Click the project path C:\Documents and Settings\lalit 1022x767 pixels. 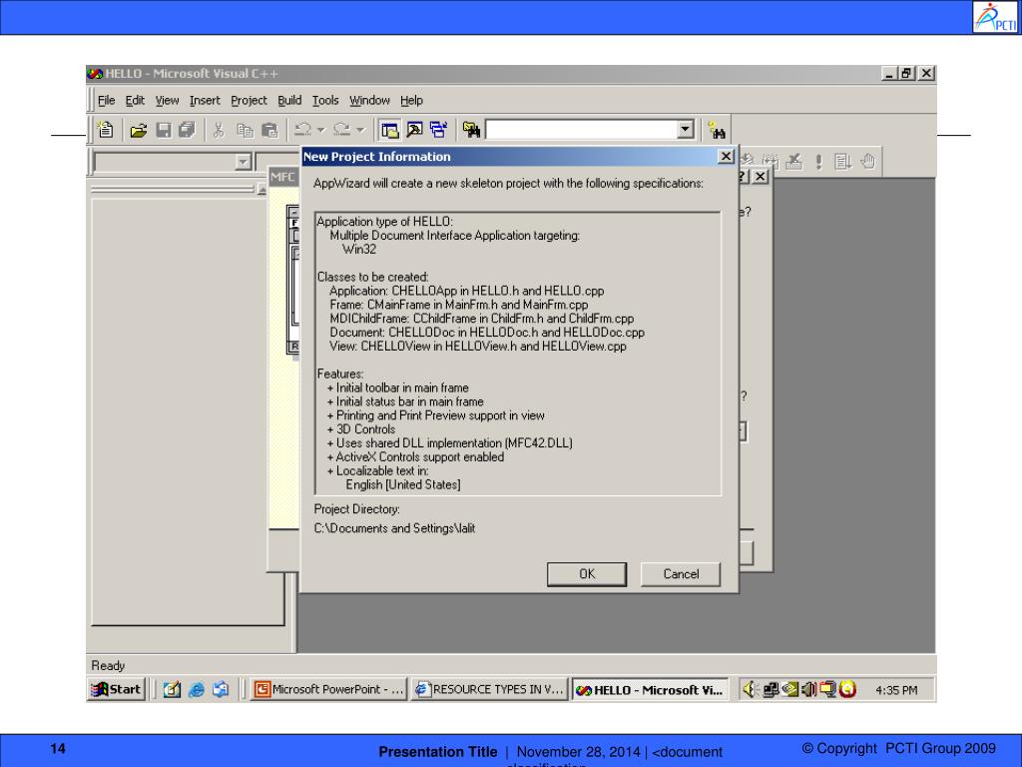coord(394,528)
